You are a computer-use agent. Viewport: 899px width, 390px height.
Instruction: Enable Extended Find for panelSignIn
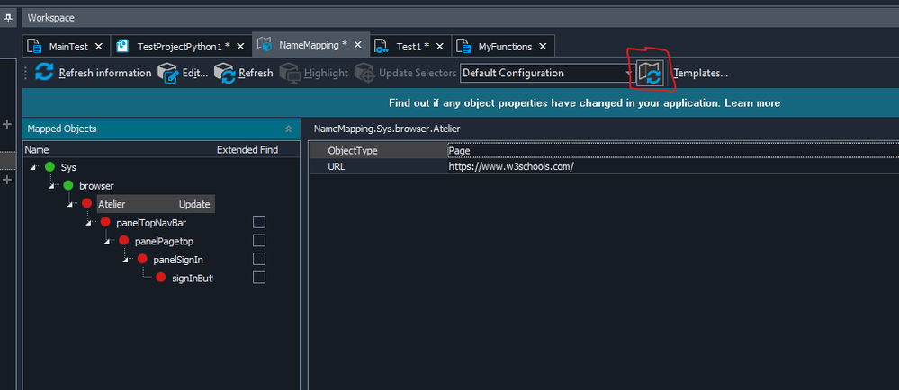pos(259,260)
